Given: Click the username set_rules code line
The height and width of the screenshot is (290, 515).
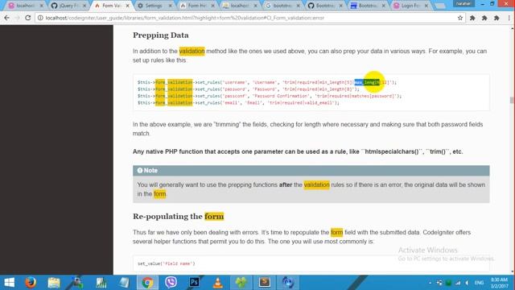Looking at the screenshot, I should 266,82.
